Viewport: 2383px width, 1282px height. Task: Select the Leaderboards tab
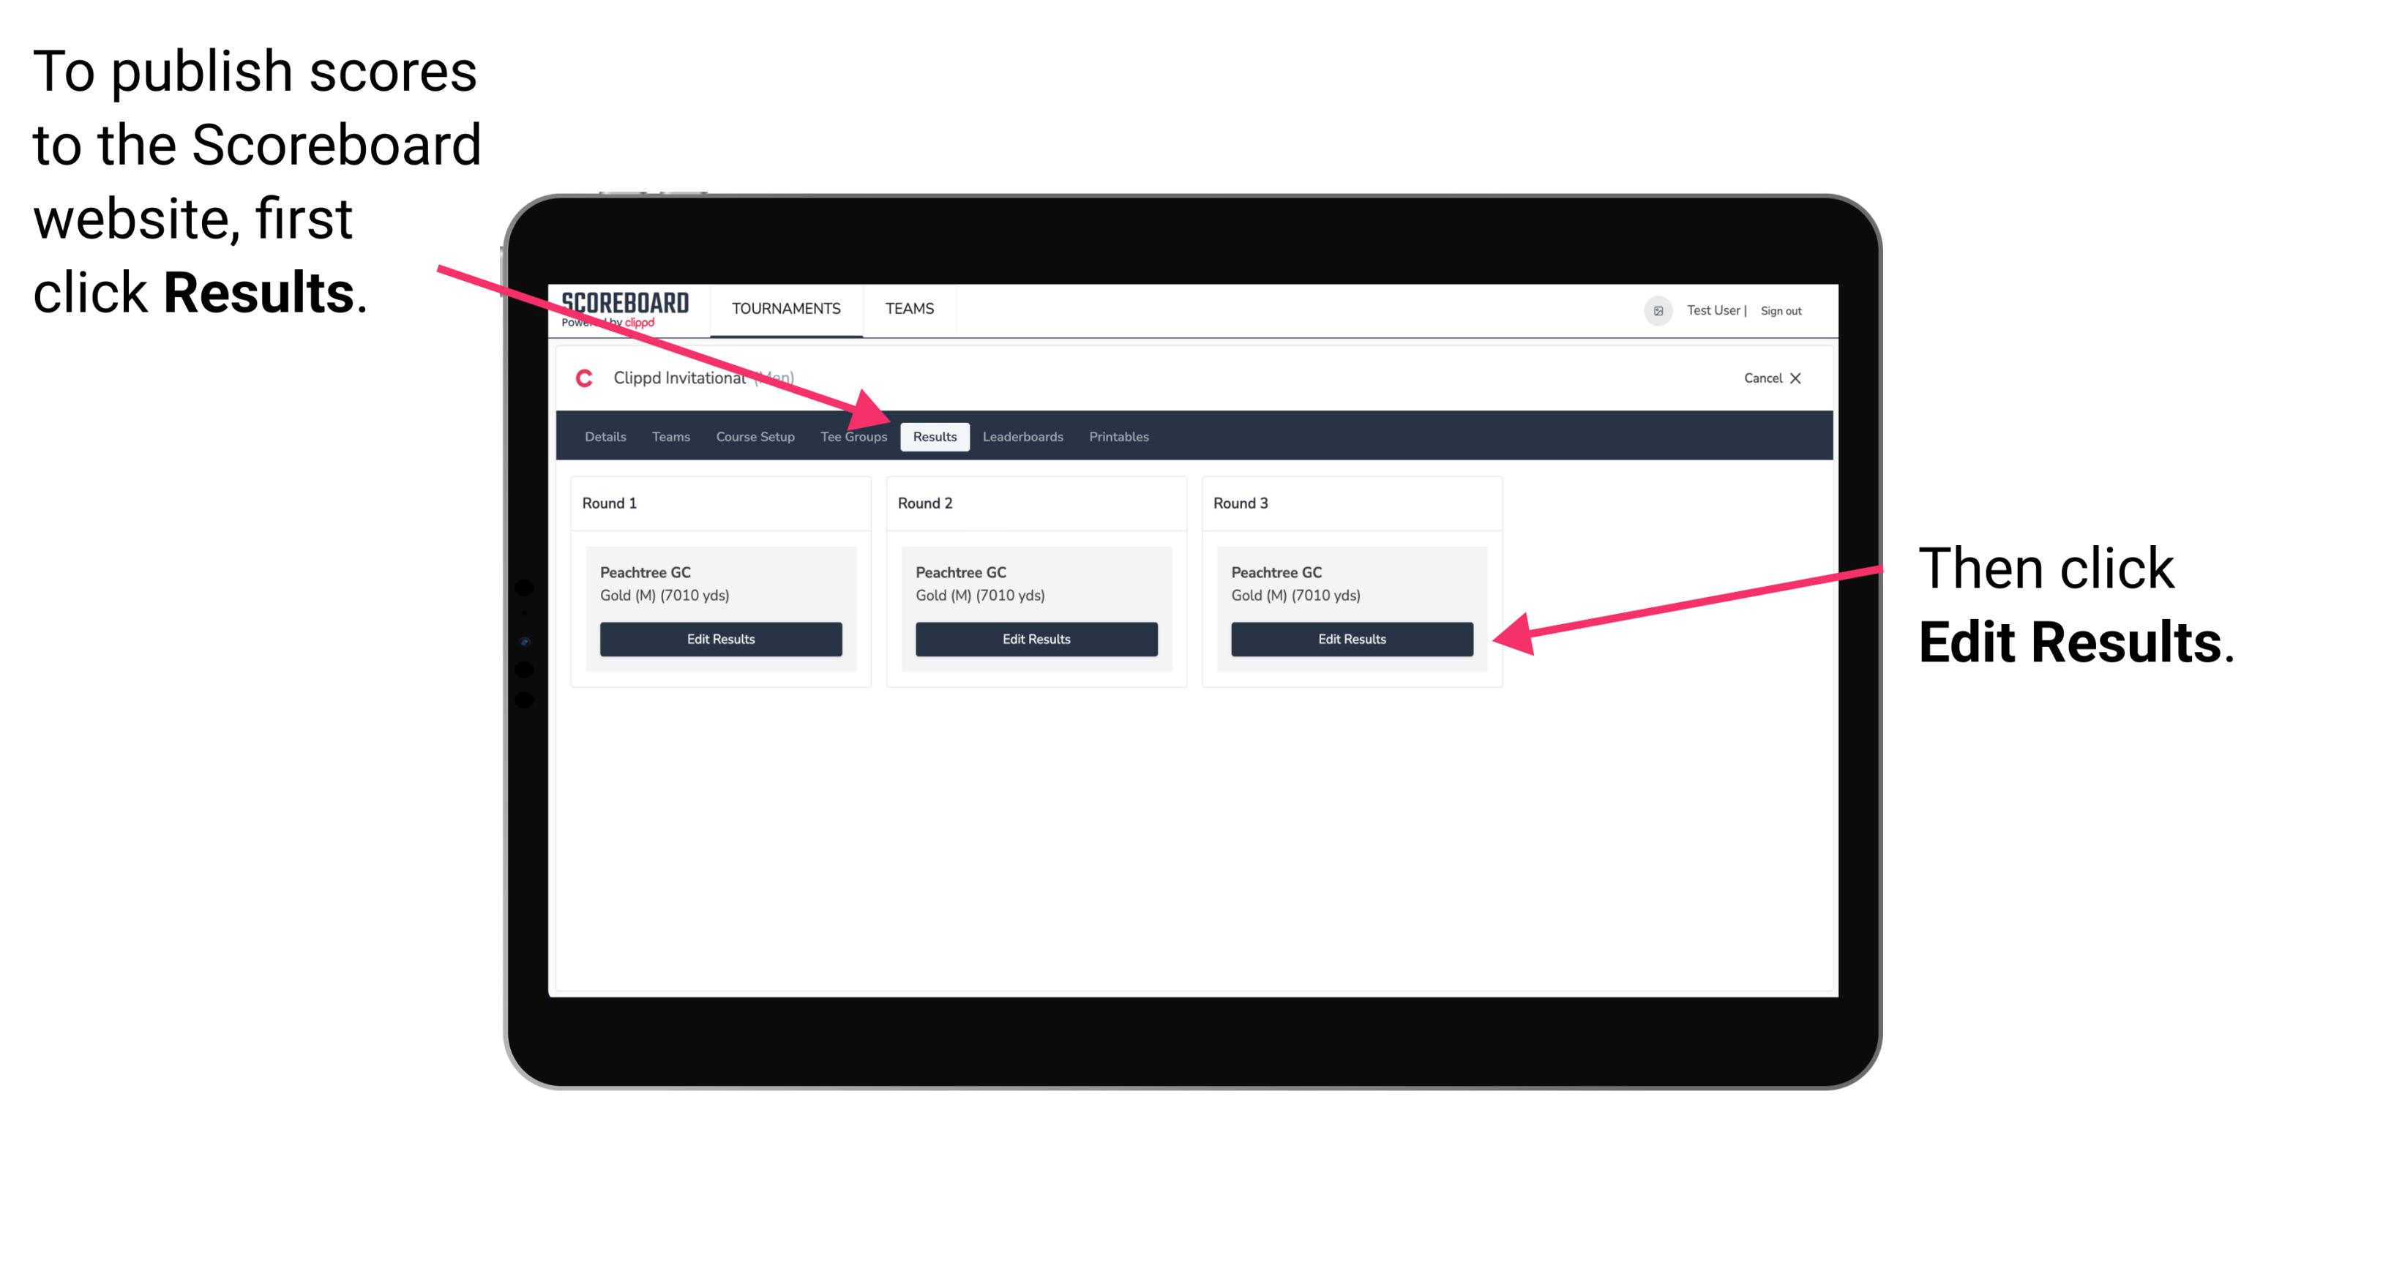[x=1023, y=436]
